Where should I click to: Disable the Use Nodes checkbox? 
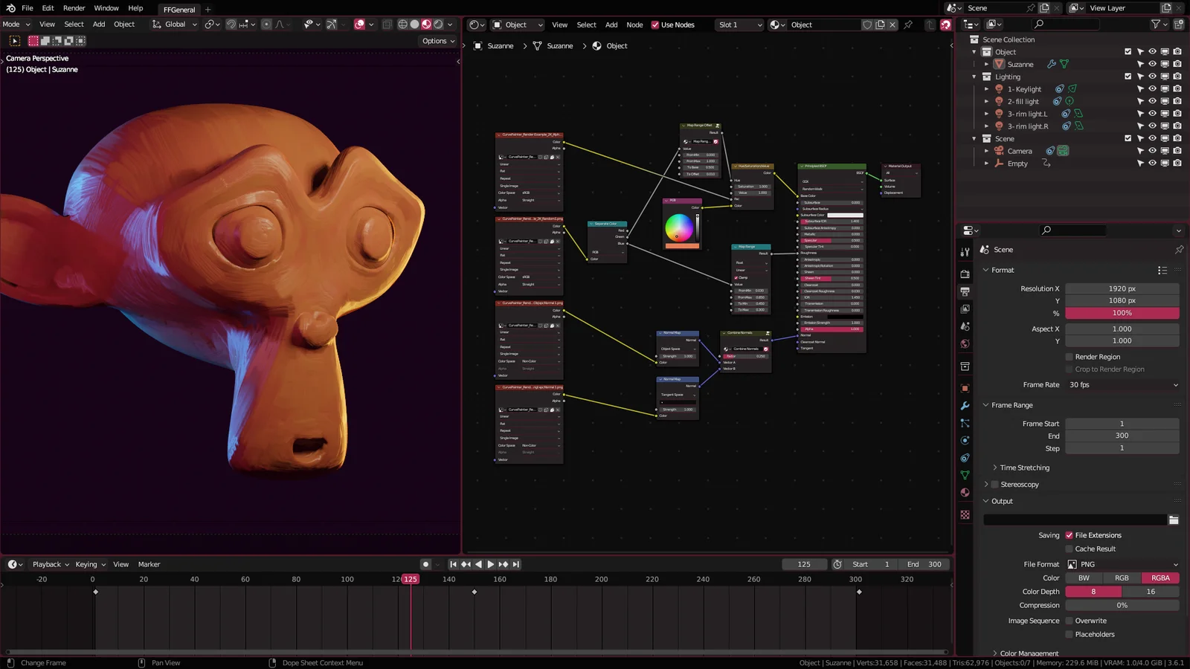655,25
